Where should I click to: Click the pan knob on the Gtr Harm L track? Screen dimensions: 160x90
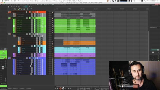(42, 28)
